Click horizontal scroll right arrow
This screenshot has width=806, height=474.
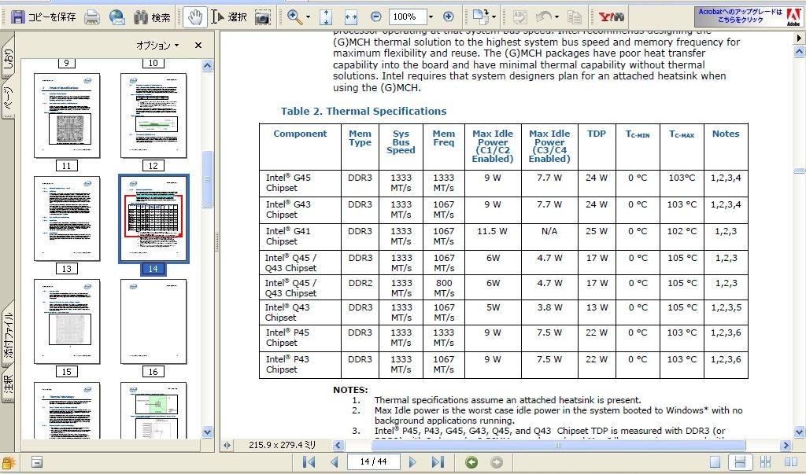pyautogui.click(x=786, y=445)
